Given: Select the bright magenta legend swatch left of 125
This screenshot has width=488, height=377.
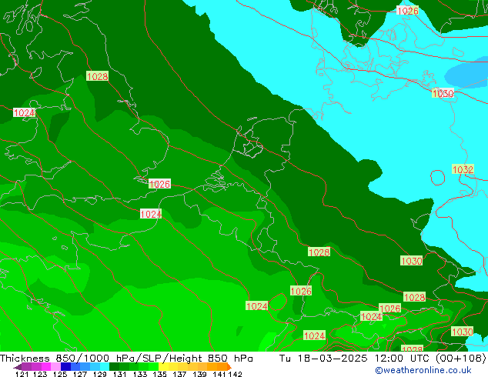Looking at the screenshot, I should point(46,366).
